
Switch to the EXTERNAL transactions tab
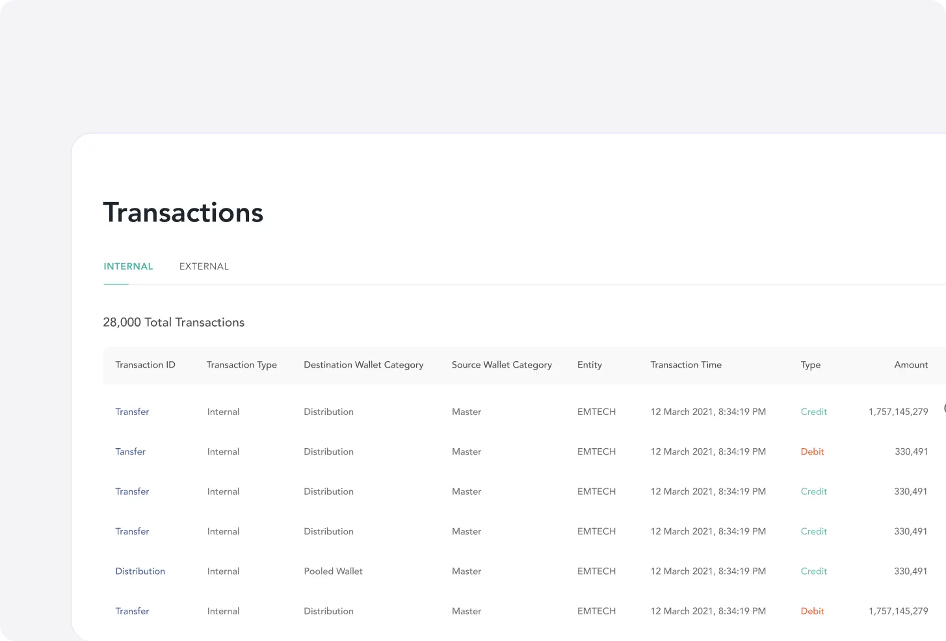[204, 266]
